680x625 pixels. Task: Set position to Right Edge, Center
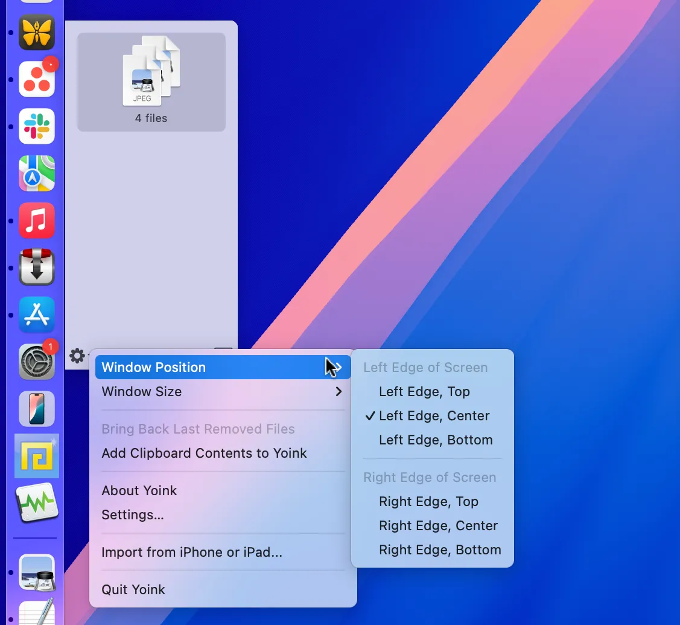pyautogui.click(x=433, y=525)
